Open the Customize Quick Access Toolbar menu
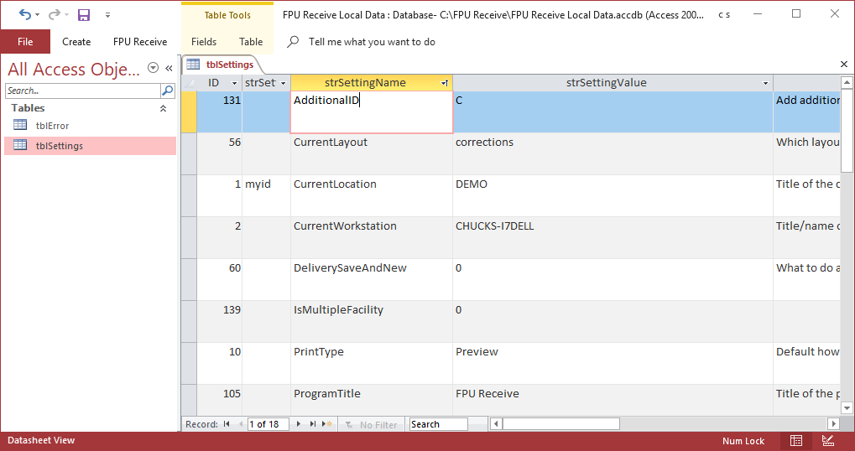 (107, 15)
